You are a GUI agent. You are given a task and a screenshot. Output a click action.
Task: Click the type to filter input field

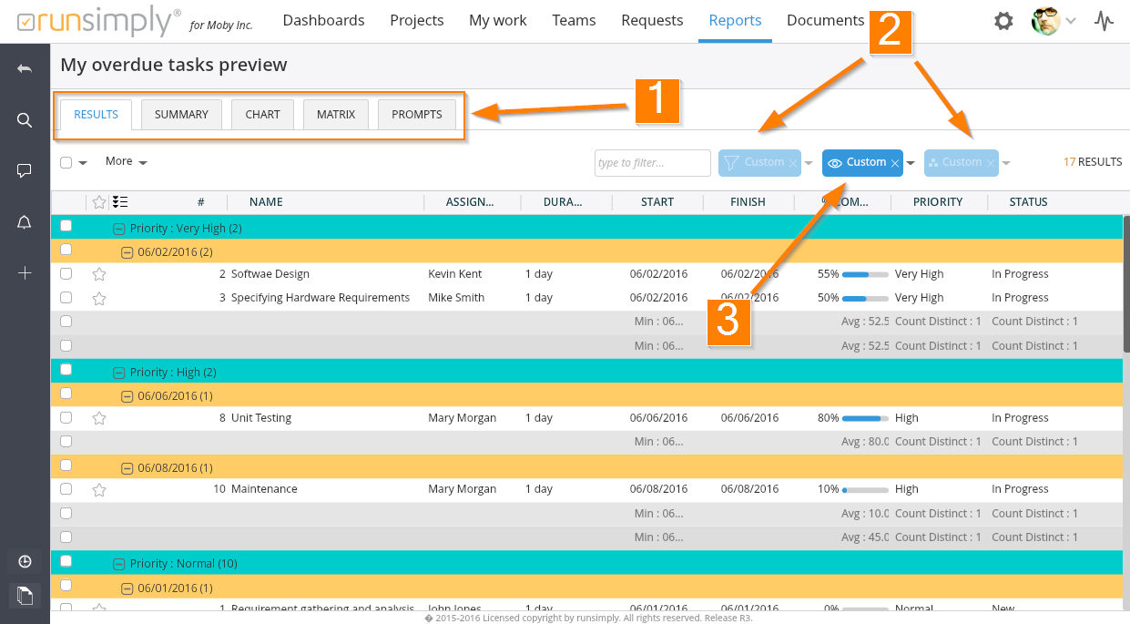652,163
